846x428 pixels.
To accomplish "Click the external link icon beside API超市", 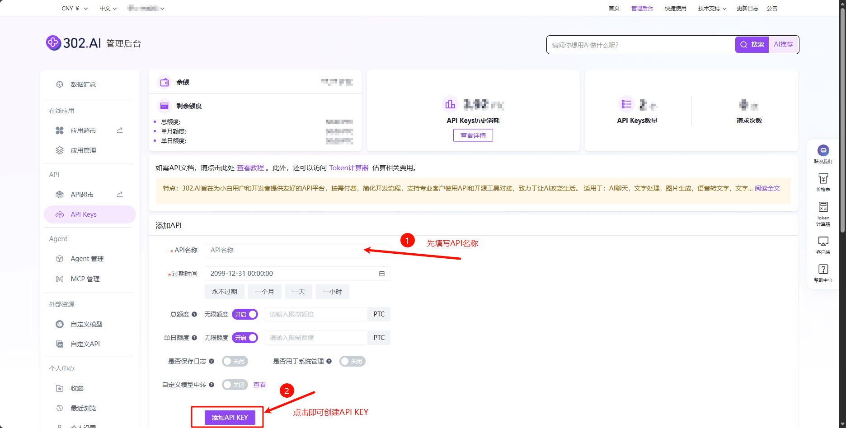I will (120, 195).
